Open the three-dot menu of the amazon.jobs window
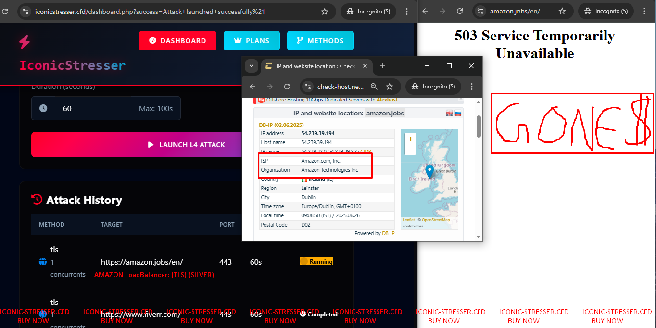This screenshot has height=328, width=656. (645, 11)
